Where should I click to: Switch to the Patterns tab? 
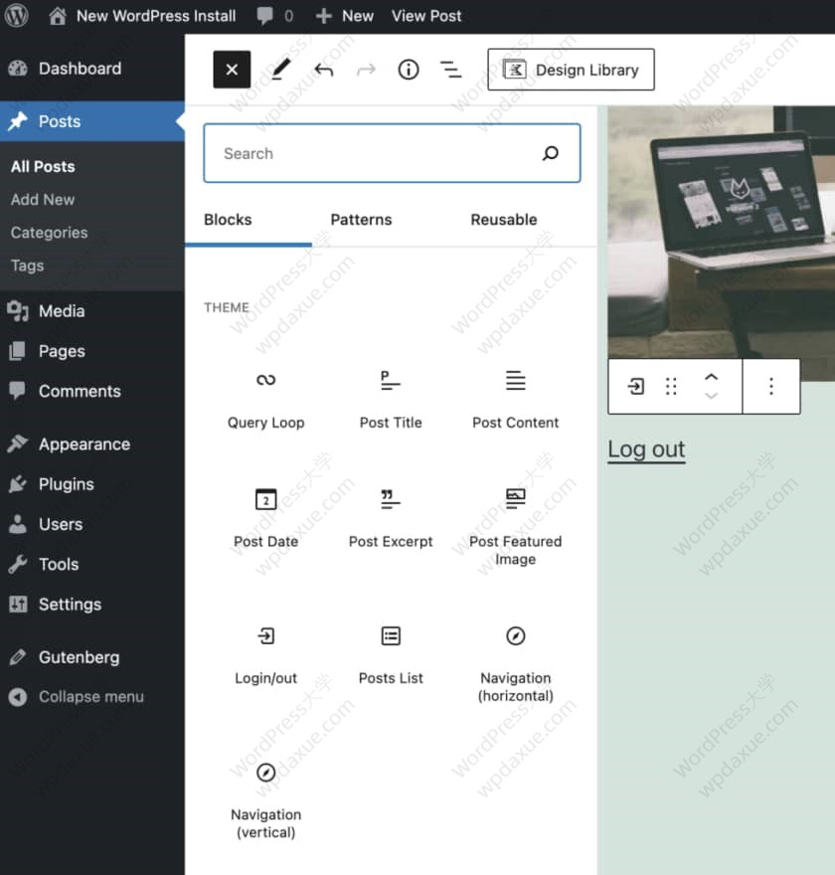[361, 220]
